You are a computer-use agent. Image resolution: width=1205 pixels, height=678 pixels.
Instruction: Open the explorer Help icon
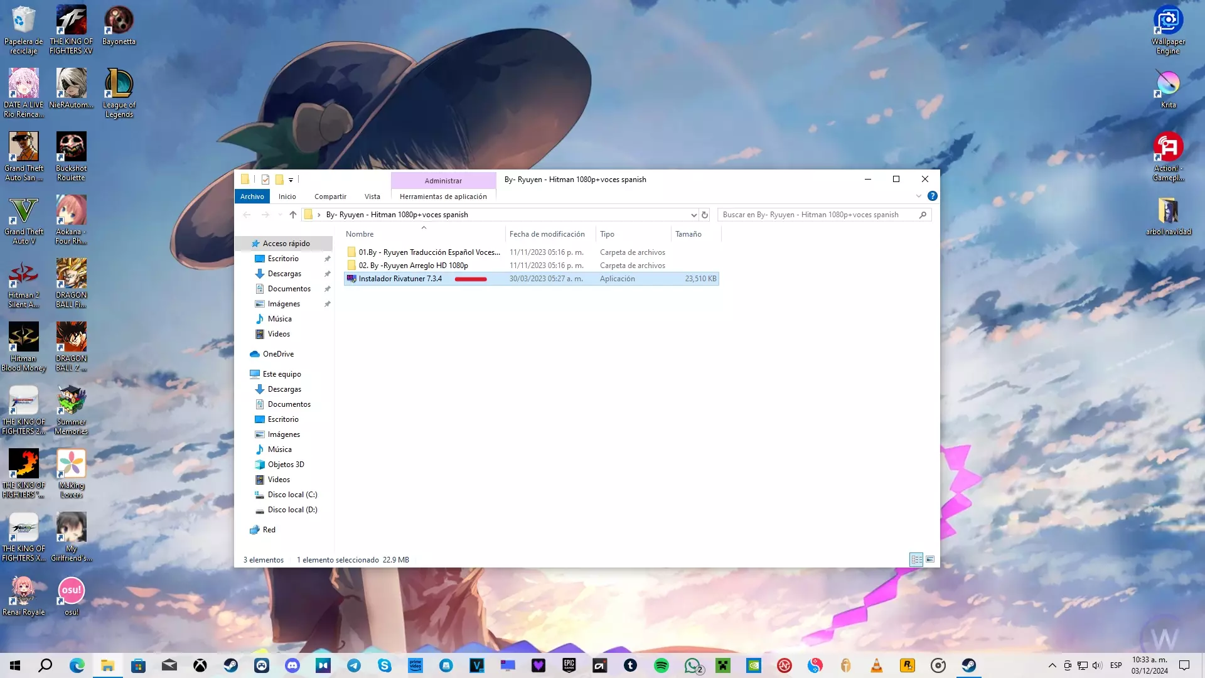[x=933, y=196]
